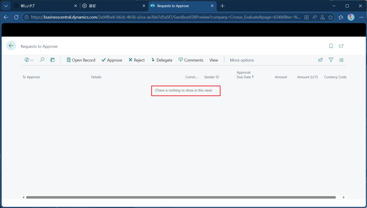The height and width of the screenshot is (208, 367).
Task: Click the share icon in the action bar
Action: [320, 60]
